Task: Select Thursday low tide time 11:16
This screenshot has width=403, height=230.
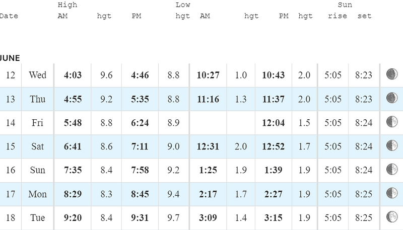Action: click(208, 99)
